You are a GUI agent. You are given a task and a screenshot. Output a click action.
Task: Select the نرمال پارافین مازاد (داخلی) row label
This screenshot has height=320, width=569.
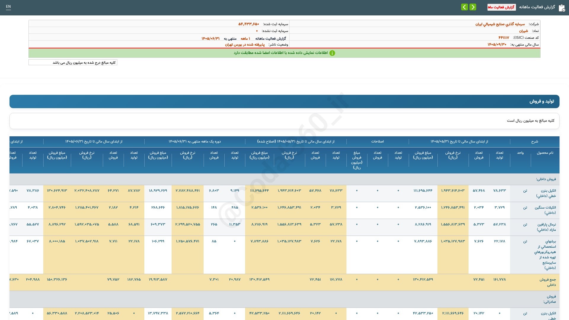point(546,227)
